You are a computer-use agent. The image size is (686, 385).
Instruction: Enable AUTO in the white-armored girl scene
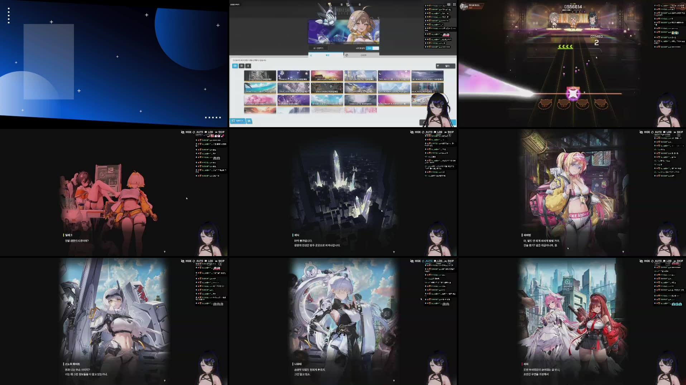(198, 261)
